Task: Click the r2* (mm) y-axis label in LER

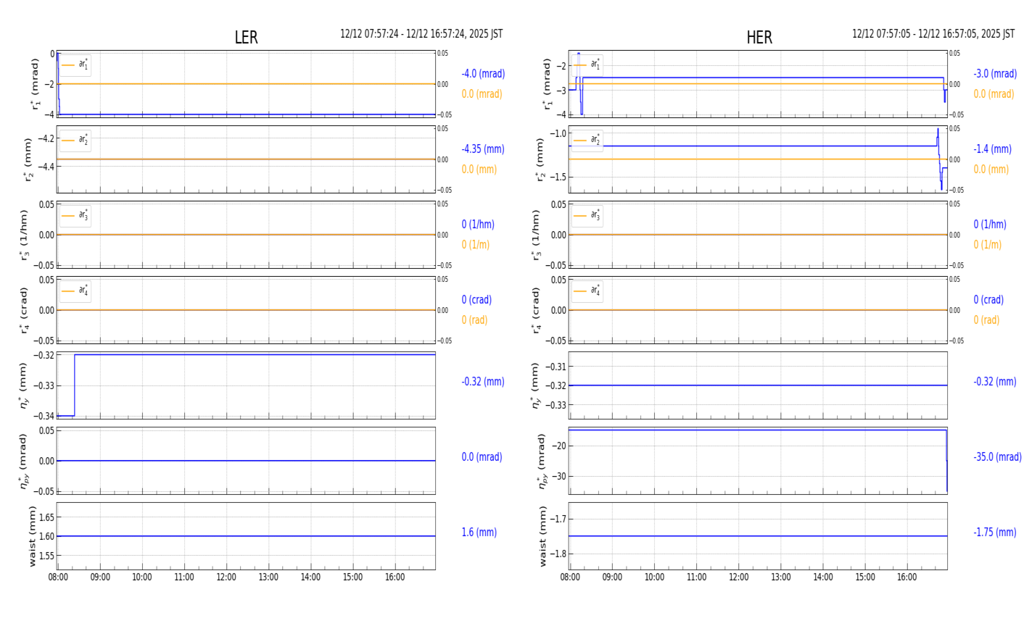Action: pos(28,159)
